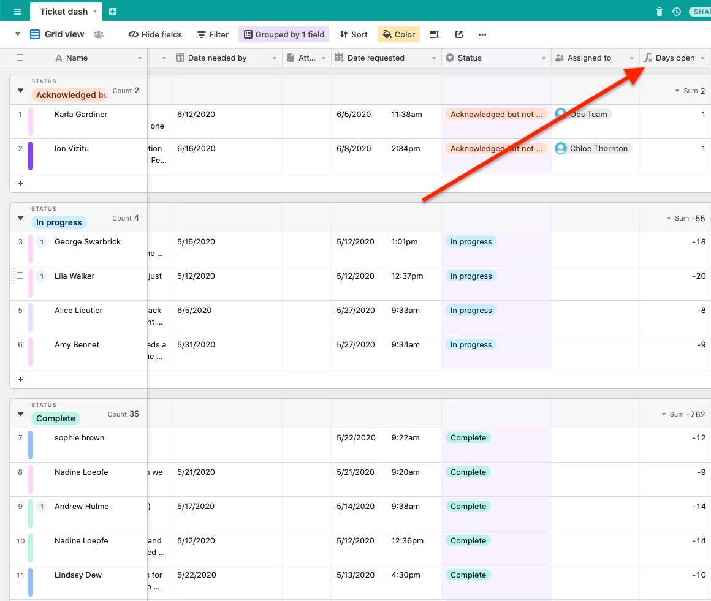Open Hide fields menu
The width and height of the screenshot is (711, 601).
(x=155, y=34)
